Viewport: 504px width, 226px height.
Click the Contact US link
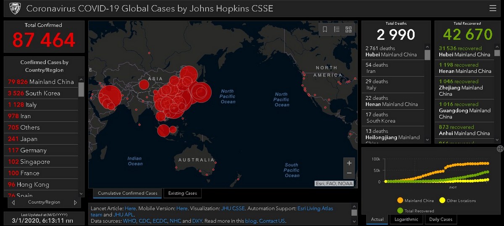(272, 221)
